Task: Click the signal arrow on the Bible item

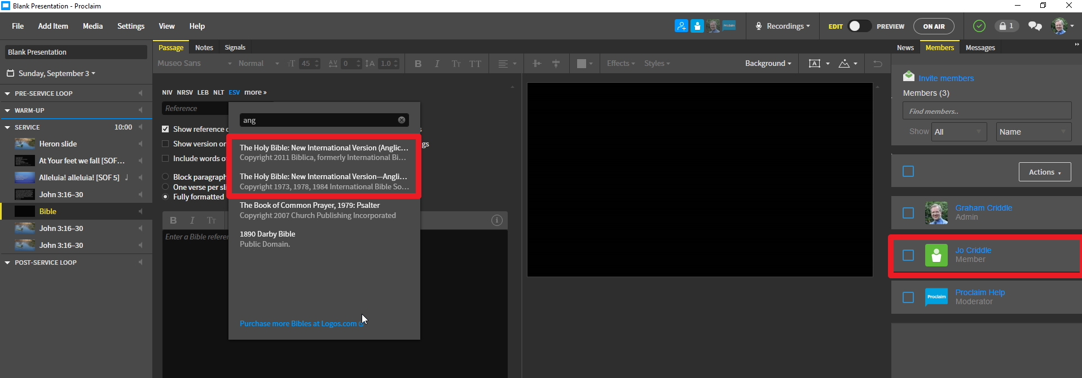Action: tap(140, 211)
